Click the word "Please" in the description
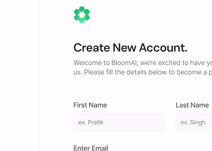Image resolution: width=212 pixels, height=151 pixels. 94,72
